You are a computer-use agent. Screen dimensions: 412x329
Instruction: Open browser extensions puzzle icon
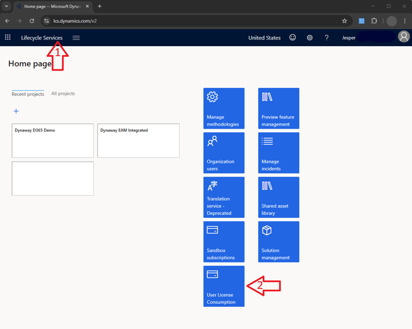pyautogui.click(x=374, y=21)
